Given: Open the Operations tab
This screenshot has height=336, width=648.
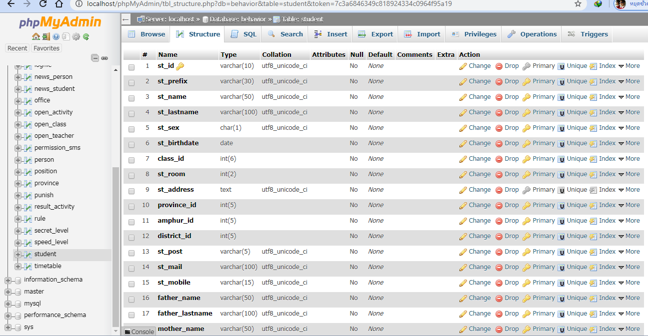Looking at the screenshot, I should [532, 34].
